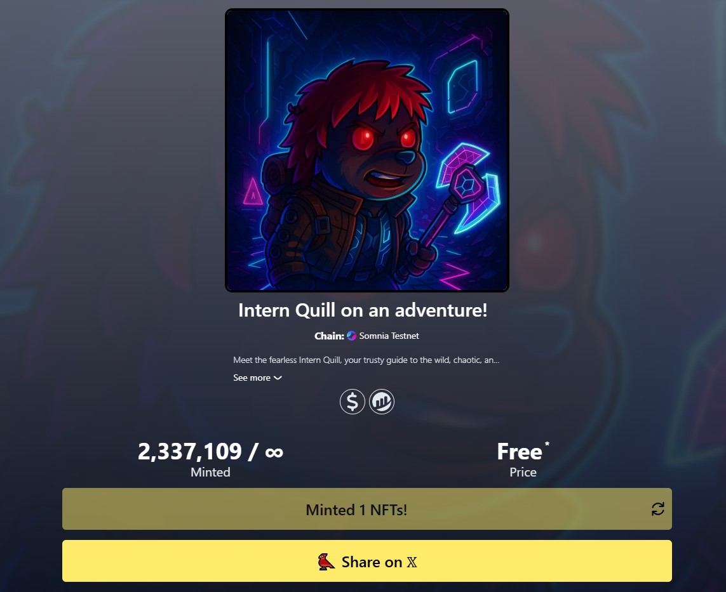Screen dimensions: 726x592
Task: Open the Intern Quill NFT artwork image
Action: point(367,150)
